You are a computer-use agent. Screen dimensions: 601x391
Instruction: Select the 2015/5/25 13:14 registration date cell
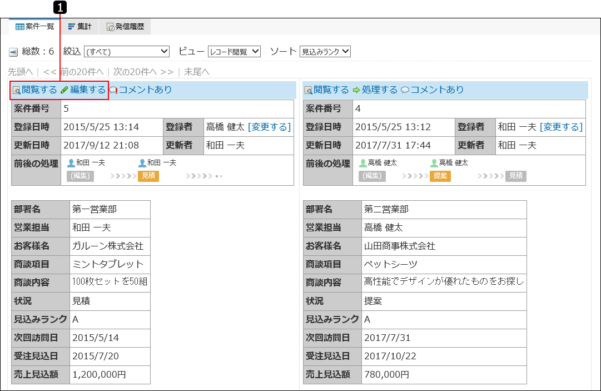112,127
